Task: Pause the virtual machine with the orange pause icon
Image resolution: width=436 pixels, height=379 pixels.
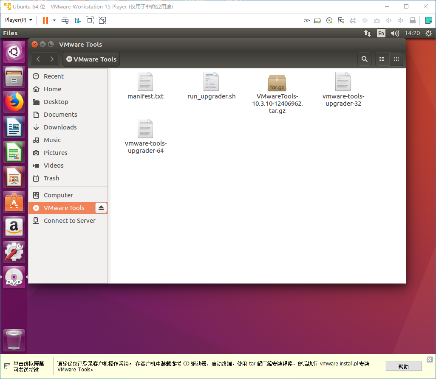Action: click(45, 20)
